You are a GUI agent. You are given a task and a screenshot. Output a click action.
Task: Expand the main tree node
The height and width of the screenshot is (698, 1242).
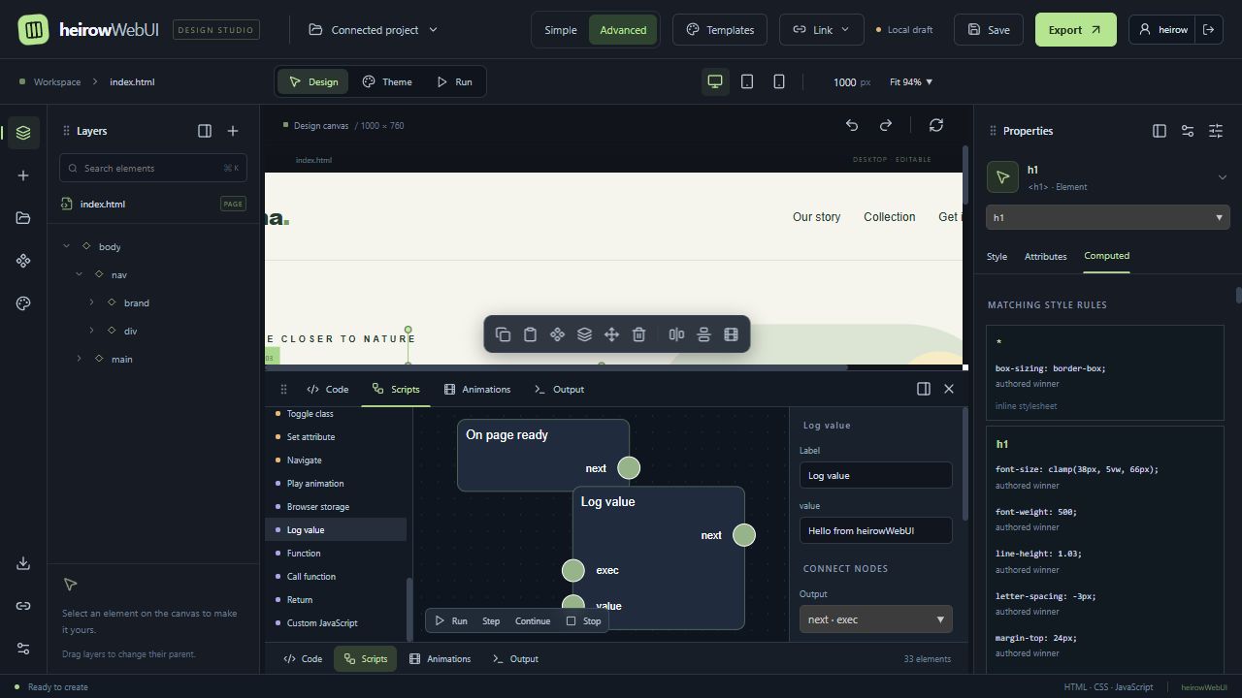click(80, 359)
